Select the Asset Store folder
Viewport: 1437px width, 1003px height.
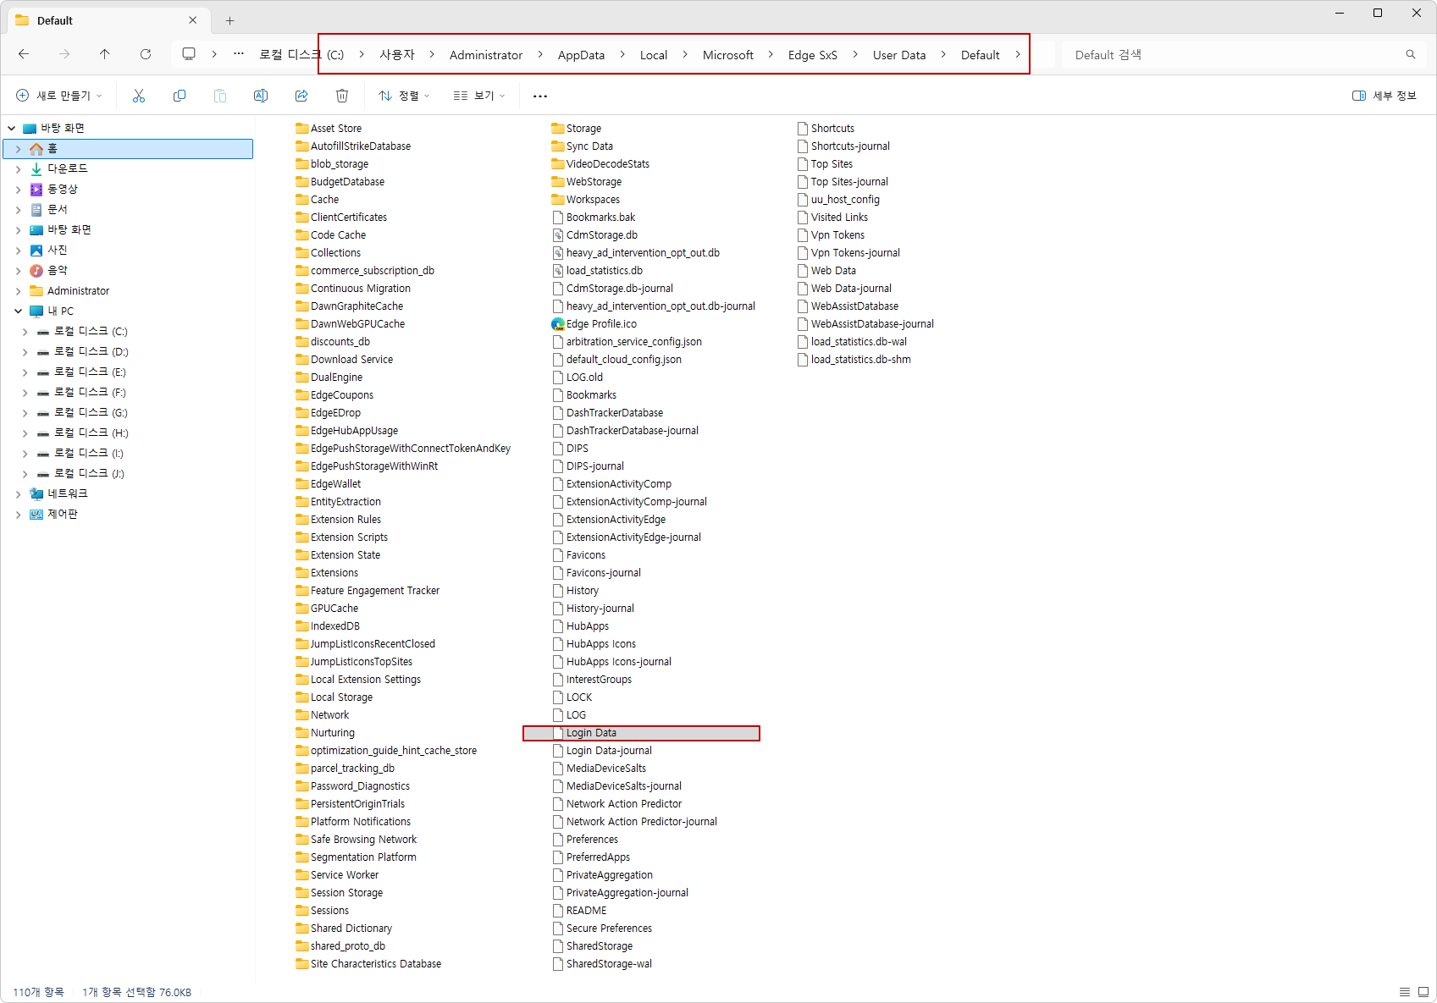(x=329, y=129)
